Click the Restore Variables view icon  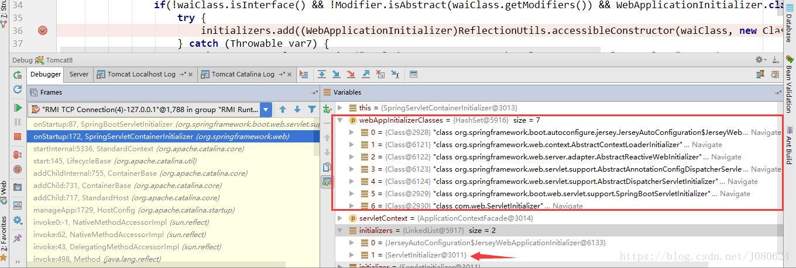778,92
